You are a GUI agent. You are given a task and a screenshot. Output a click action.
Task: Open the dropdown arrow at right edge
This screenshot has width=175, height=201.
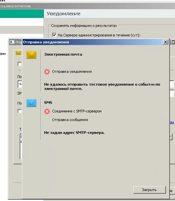(171, 137)
